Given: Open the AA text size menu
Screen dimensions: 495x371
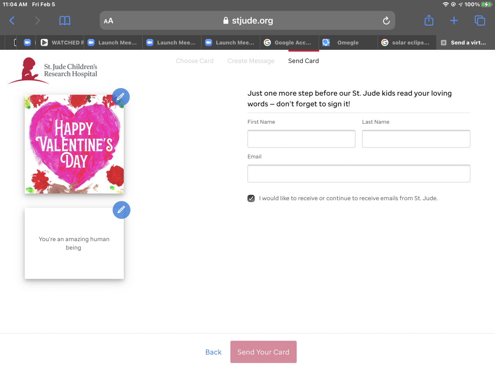Looking at the screenshot, I should [x=109, y=21].
